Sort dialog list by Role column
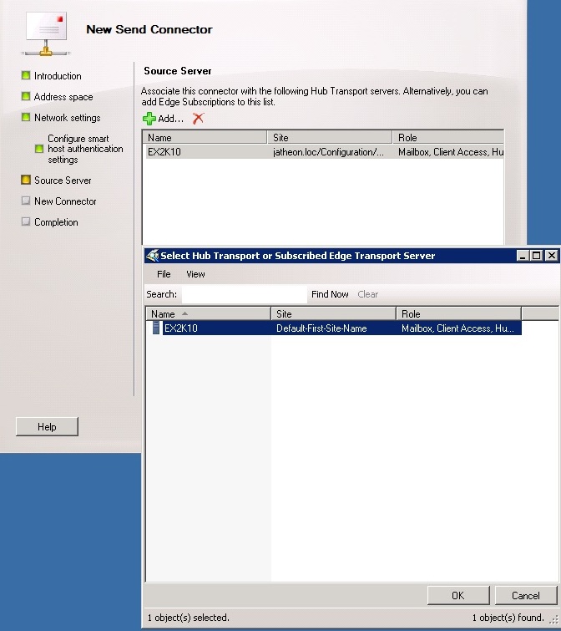Viewport: 561px width, 631px height. pos(459,313)
